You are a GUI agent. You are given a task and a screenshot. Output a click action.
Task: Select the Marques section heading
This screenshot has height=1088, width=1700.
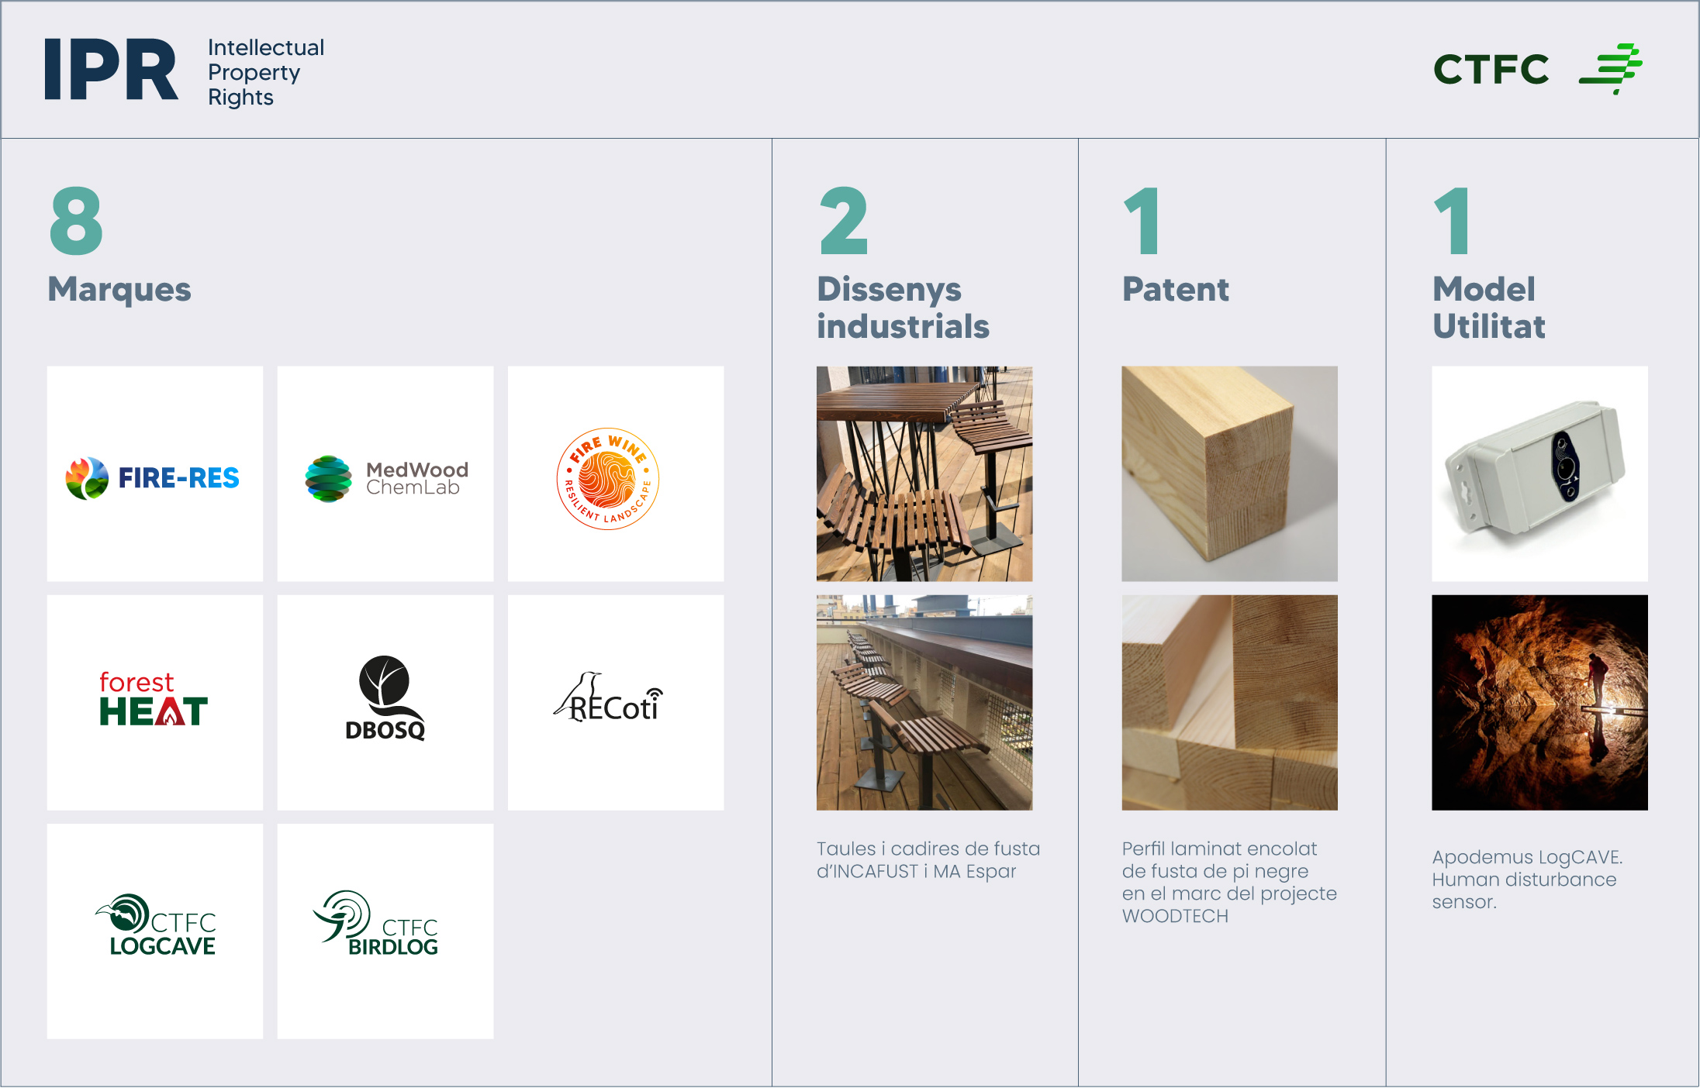119,289
